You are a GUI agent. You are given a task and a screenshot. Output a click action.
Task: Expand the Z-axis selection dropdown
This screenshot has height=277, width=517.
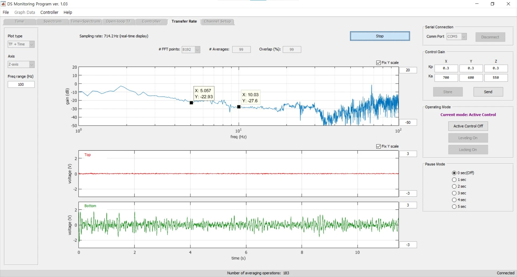tap(21, 64)
